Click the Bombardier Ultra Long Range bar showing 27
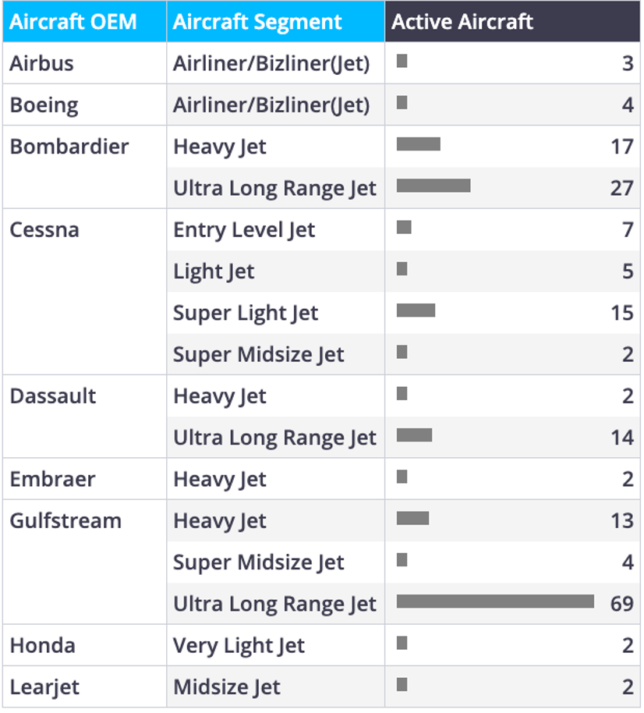644x713 pixels. [x=433, y=186]
